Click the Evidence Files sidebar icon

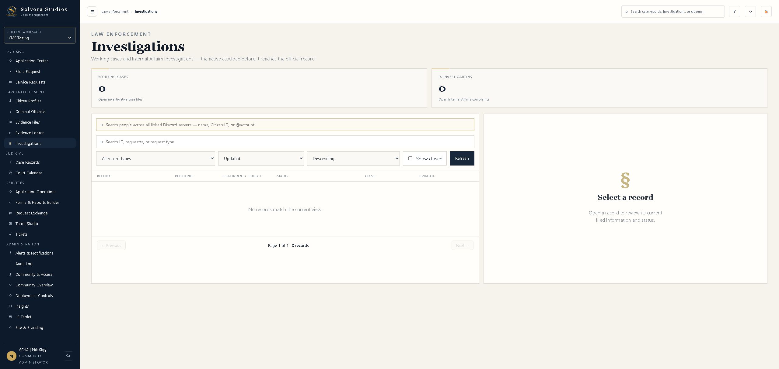click(x=10, y=122)
